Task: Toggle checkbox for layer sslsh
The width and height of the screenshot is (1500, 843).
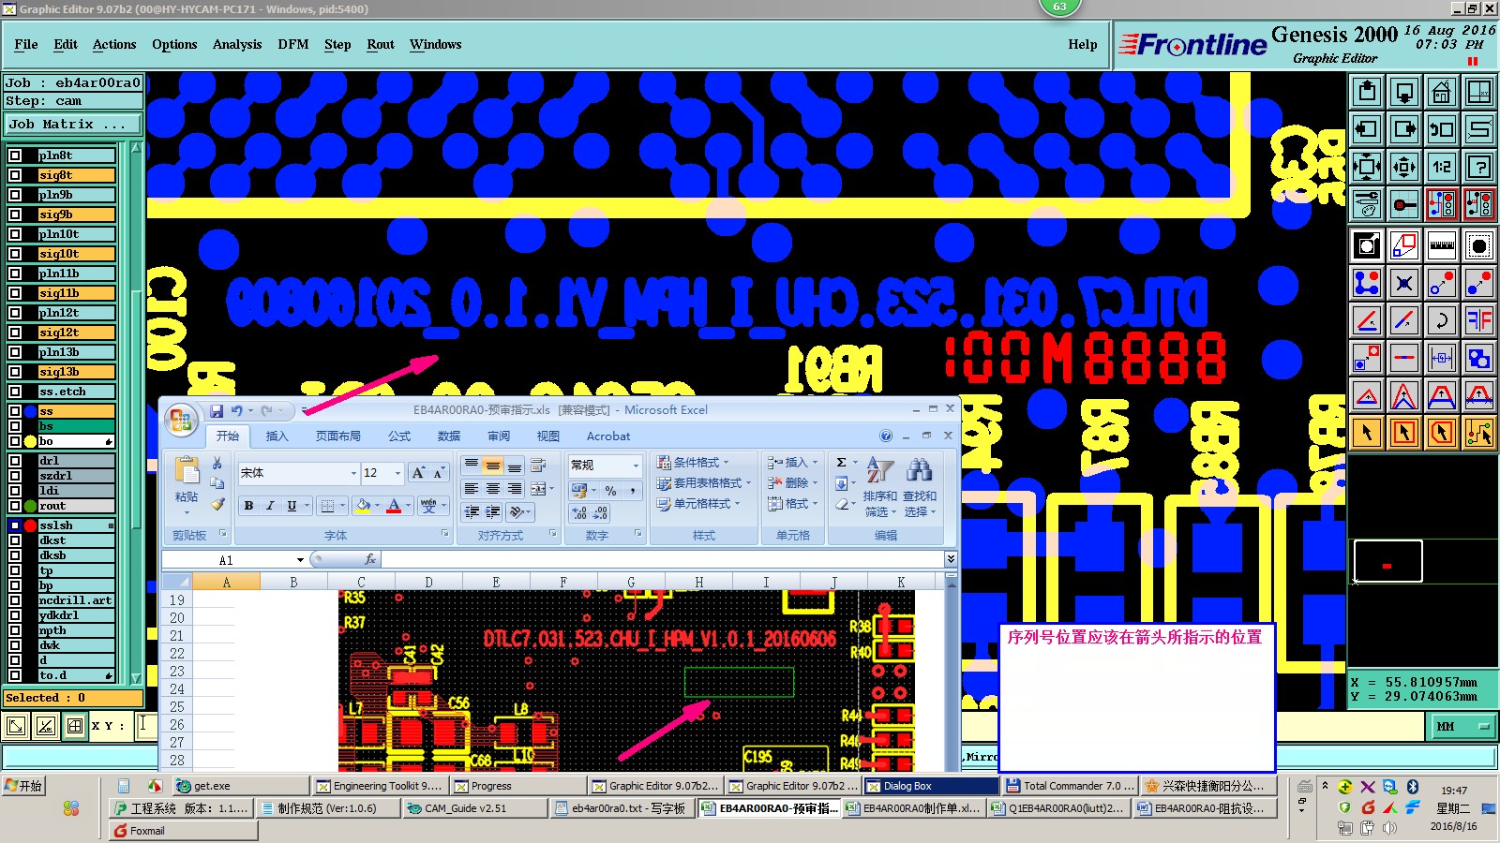Action: pos(15,525)
